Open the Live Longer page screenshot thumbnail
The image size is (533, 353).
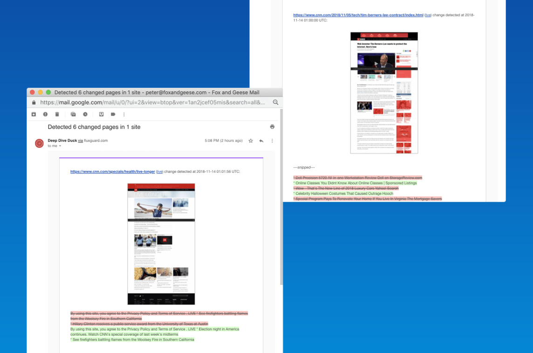161,244
